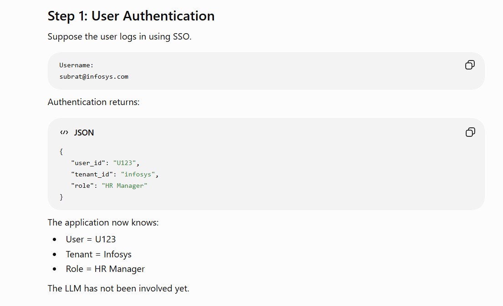Copy the JSON code block
503x306 pixels.
[470, 132]
